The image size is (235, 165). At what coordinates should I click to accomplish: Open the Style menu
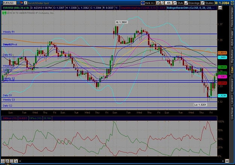(178, 3)
